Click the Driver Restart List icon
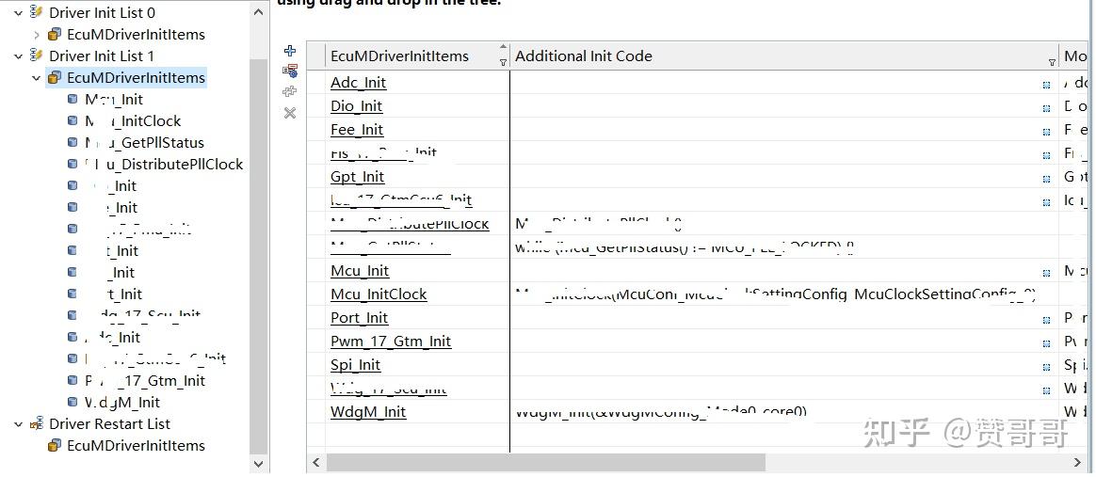 37,424
